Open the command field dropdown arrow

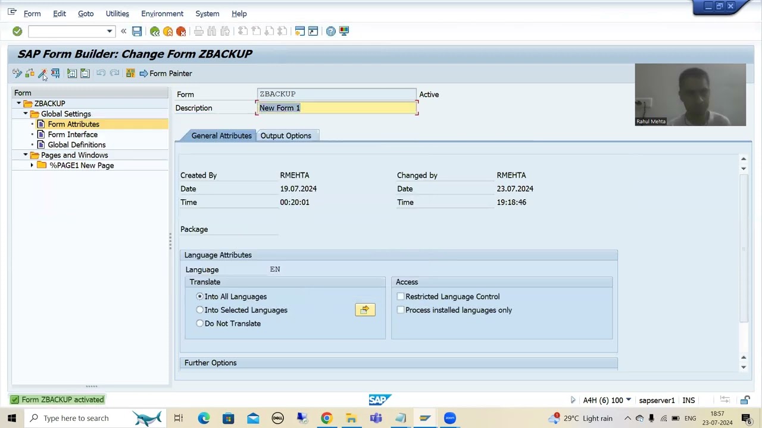(x=110, y=31)
